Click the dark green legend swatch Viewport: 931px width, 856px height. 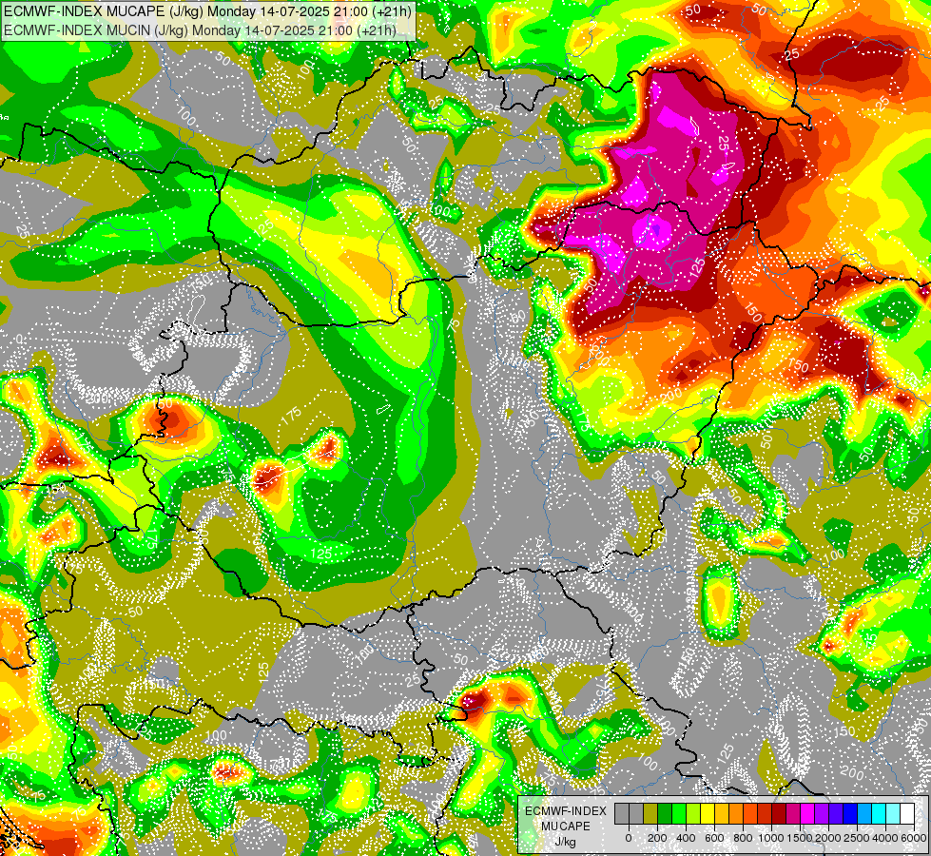pos(665,814)
